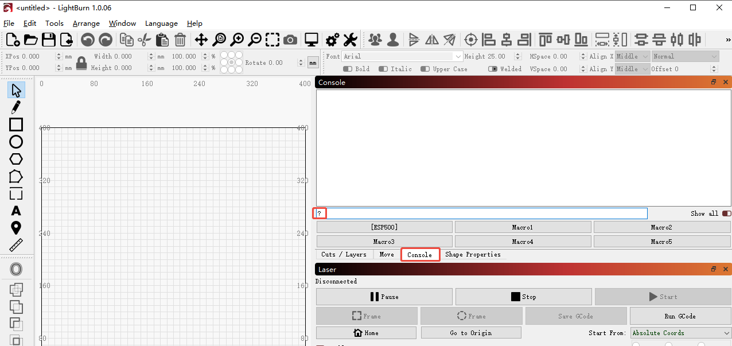The height and width of the screenshot is (346, 732).
Task: Open Device Settings via wrench and screwdriver icon
Action: coord(350,40)
